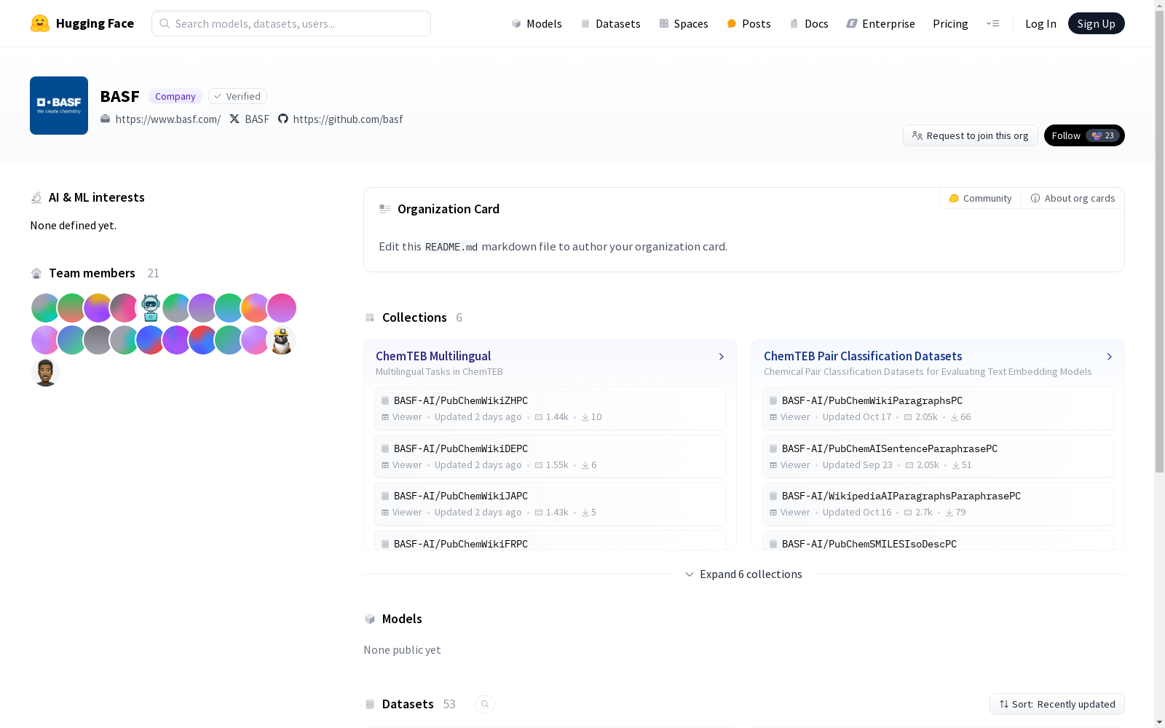Click the BASF X handle text
The width and height of the screenshot is (1165, 728).
257,119
